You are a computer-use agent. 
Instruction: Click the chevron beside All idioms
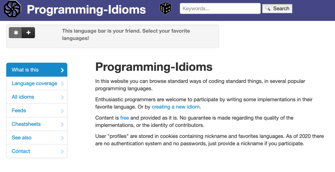pos(62,97)
